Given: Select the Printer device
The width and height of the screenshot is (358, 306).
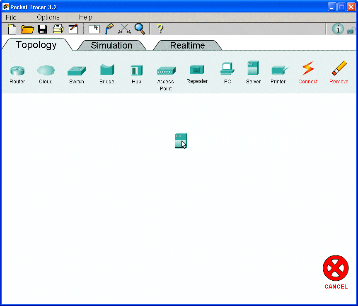Looking at the screenshot, I should [x=278, y=75].
